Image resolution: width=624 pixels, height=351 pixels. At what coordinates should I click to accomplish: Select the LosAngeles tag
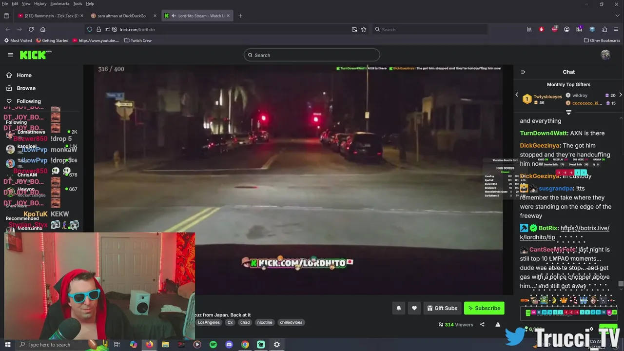pos(209,322)
